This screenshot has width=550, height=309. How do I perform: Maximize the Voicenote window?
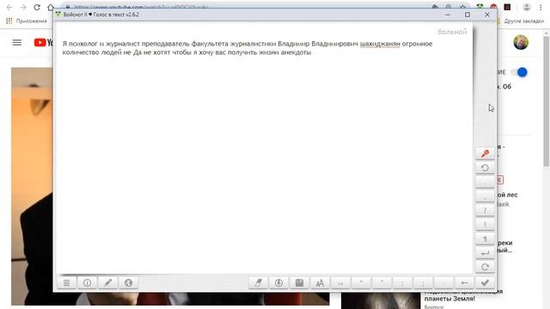coord(467,15)
